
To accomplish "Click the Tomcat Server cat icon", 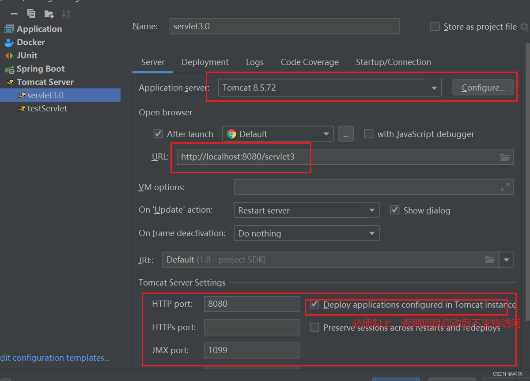I will tap(9, 82).
